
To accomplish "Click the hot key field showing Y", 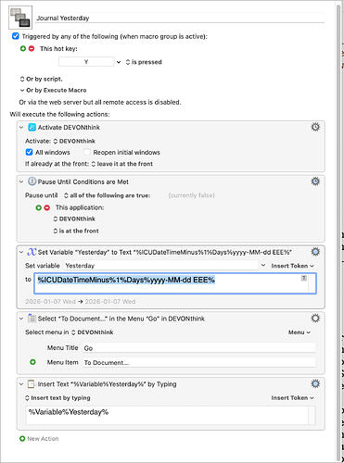I will click(86, 62).
